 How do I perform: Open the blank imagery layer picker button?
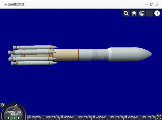pyautogui.click(x=149, y=13)
